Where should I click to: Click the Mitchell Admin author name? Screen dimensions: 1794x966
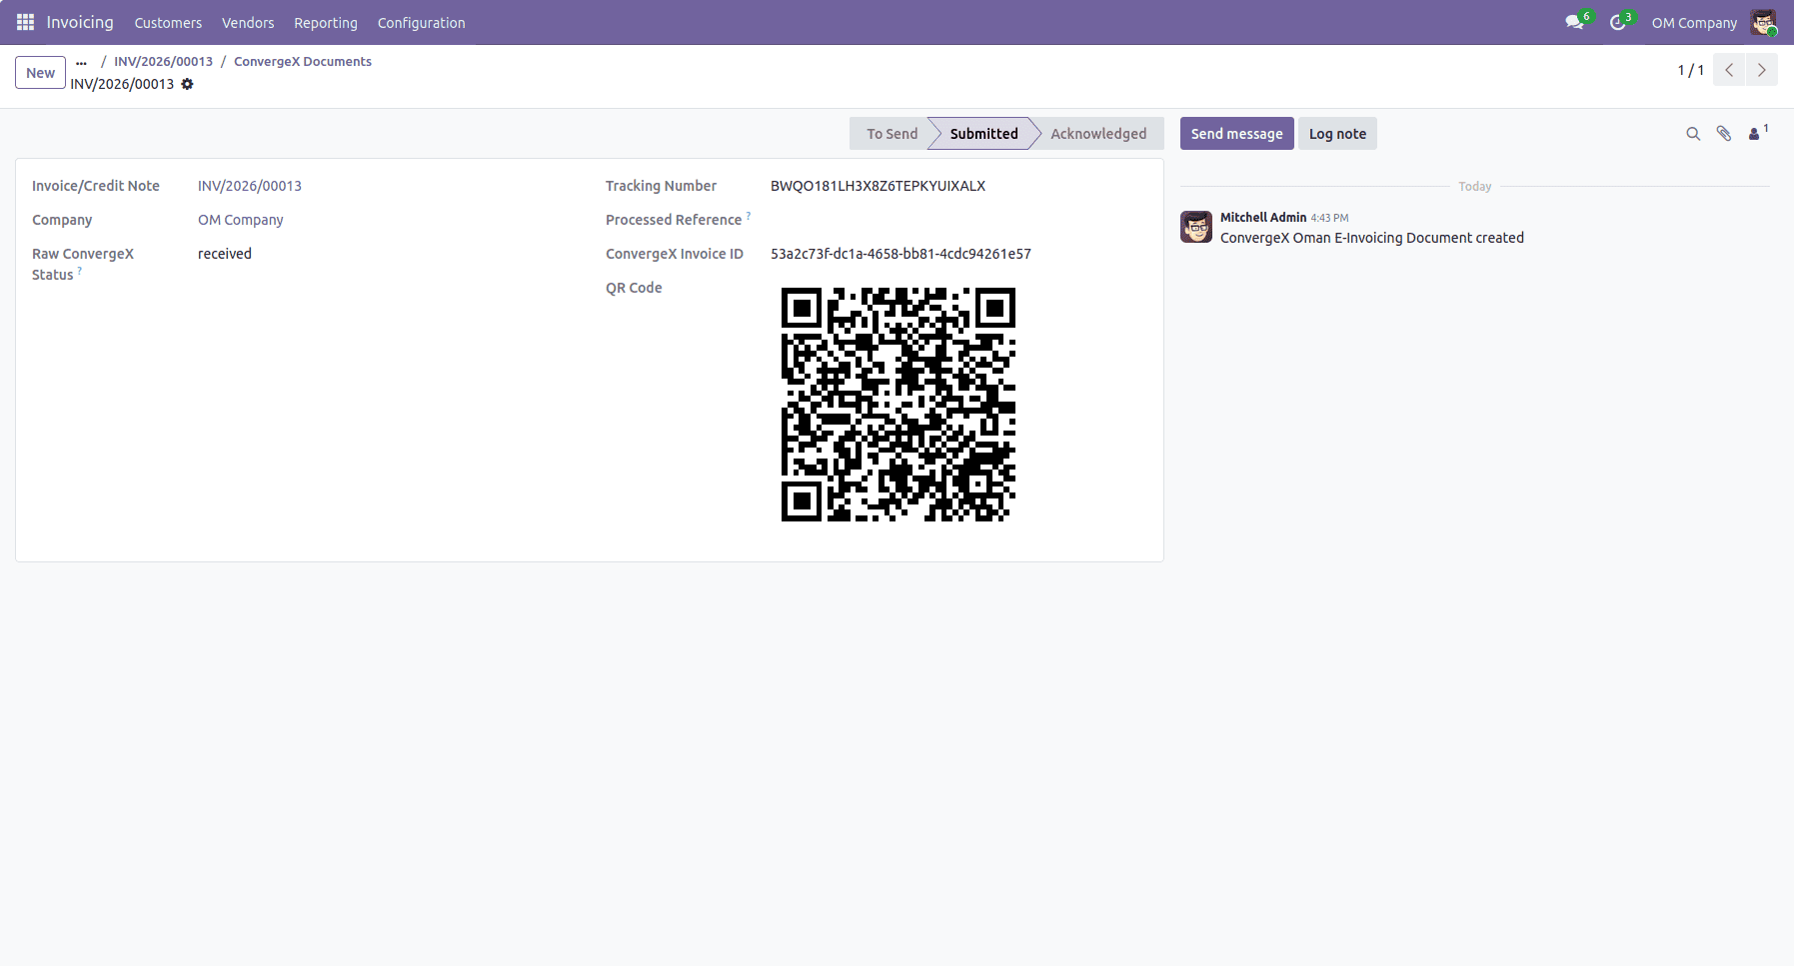tap(1263, 217)
